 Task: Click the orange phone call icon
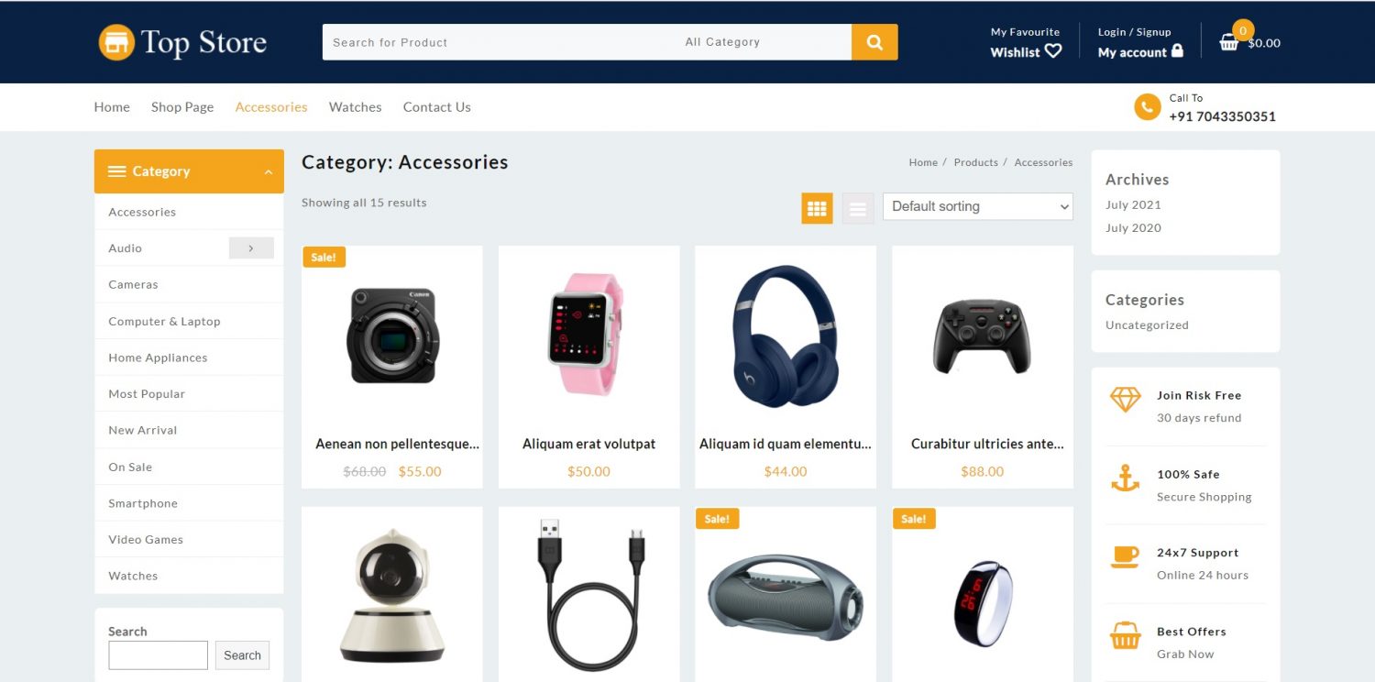click(1147, 107)
